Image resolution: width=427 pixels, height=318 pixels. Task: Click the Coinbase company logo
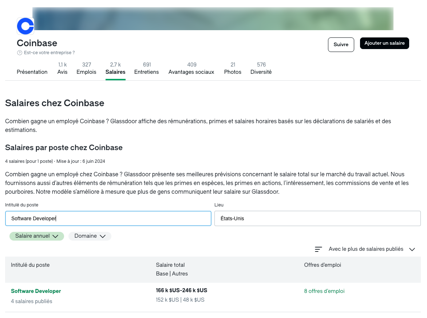pos(25,26)
